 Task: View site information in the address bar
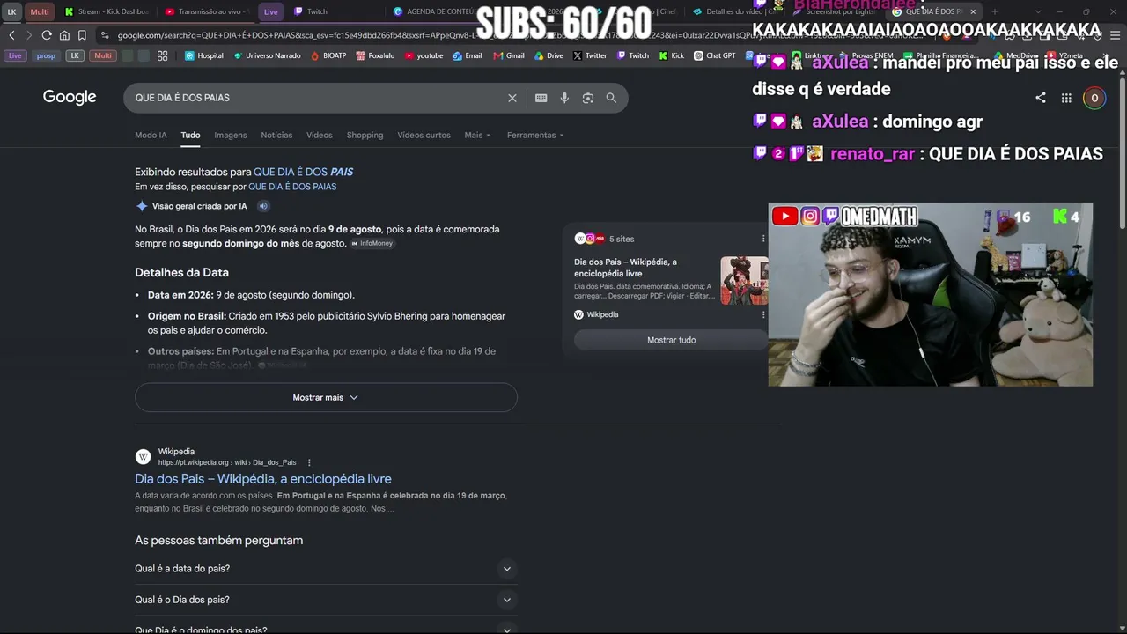(106, 35)
